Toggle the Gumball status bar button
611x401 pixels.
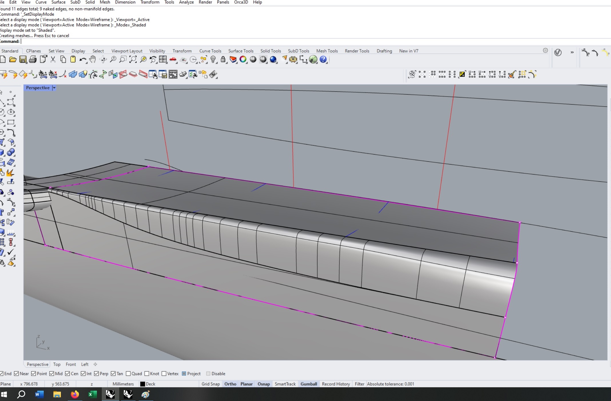(x=309, y=384)
